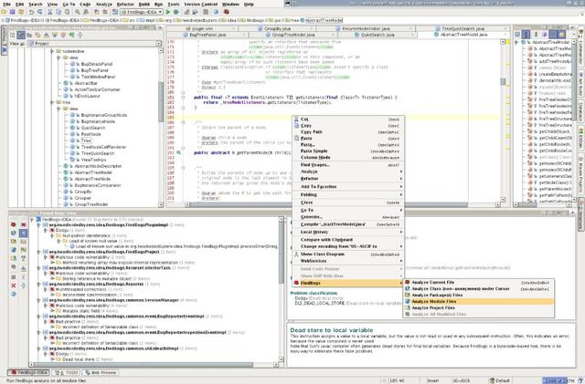Select getParentNode method in Structure panel
Image resolution: width=585 pixels, height=384 pixels.
555,189
